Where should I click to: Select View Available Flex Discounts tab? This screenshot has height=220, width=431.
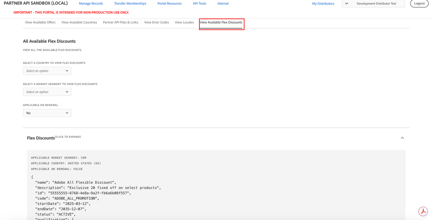[x=221, y=22]
